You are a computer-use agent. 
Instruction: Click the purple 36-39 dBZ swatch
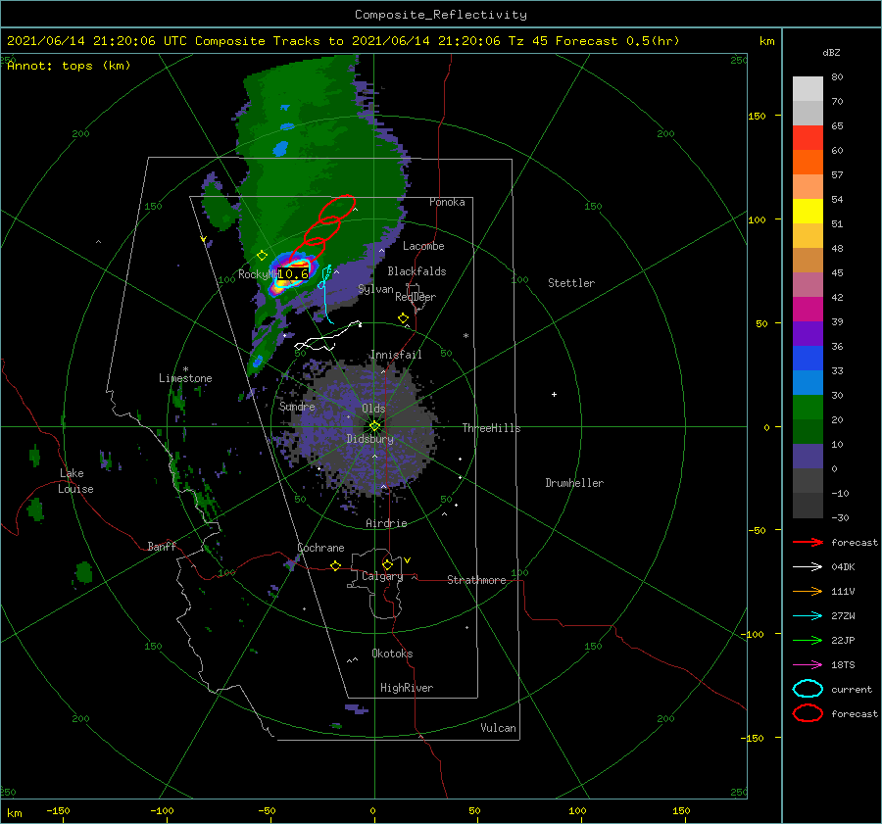pos(808,333)
